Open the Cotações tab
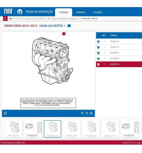 coord(98,12)
